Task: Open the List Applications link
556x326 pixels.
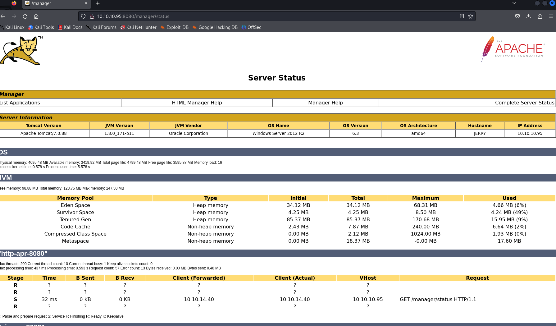Action: coord(20,103)
